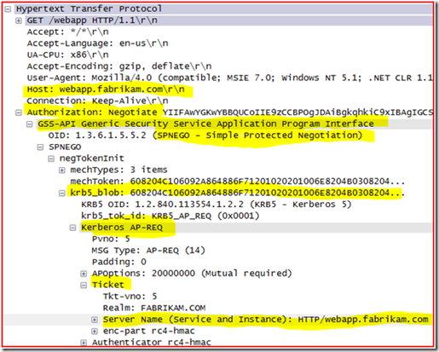This screenshot has height=352, width=439.
Task: Select the GSS-API Generic Security Service row text
Action: click(x=205, y=124)
